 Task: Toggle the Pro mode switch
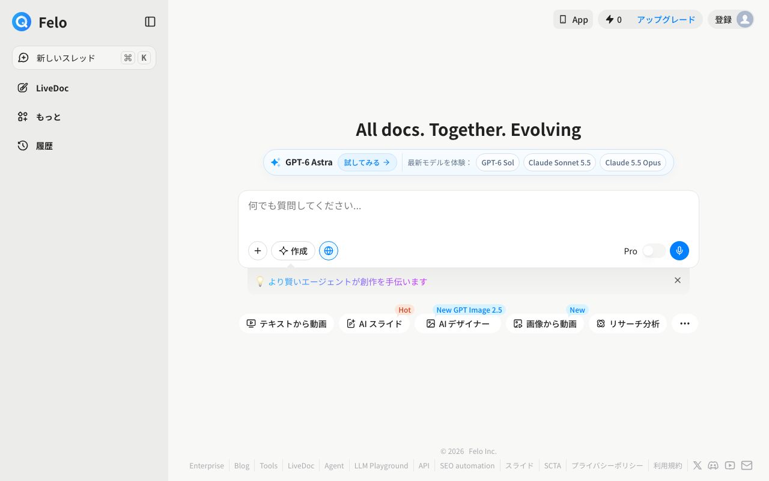pyautogui.click(x=654, y=251)
